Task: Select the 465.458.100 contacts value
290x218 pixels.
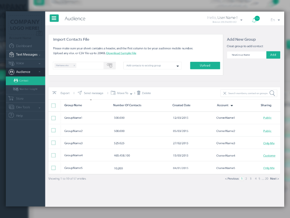Action: [122, 156]
